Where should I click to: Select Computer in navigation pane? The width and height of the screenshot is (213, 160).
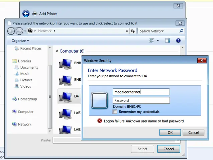coord(25,111)
